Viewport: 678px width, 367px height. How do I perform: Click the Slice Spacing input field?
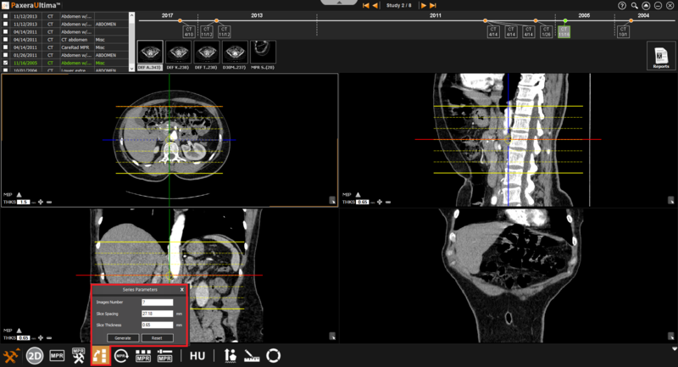click(158, 314)
